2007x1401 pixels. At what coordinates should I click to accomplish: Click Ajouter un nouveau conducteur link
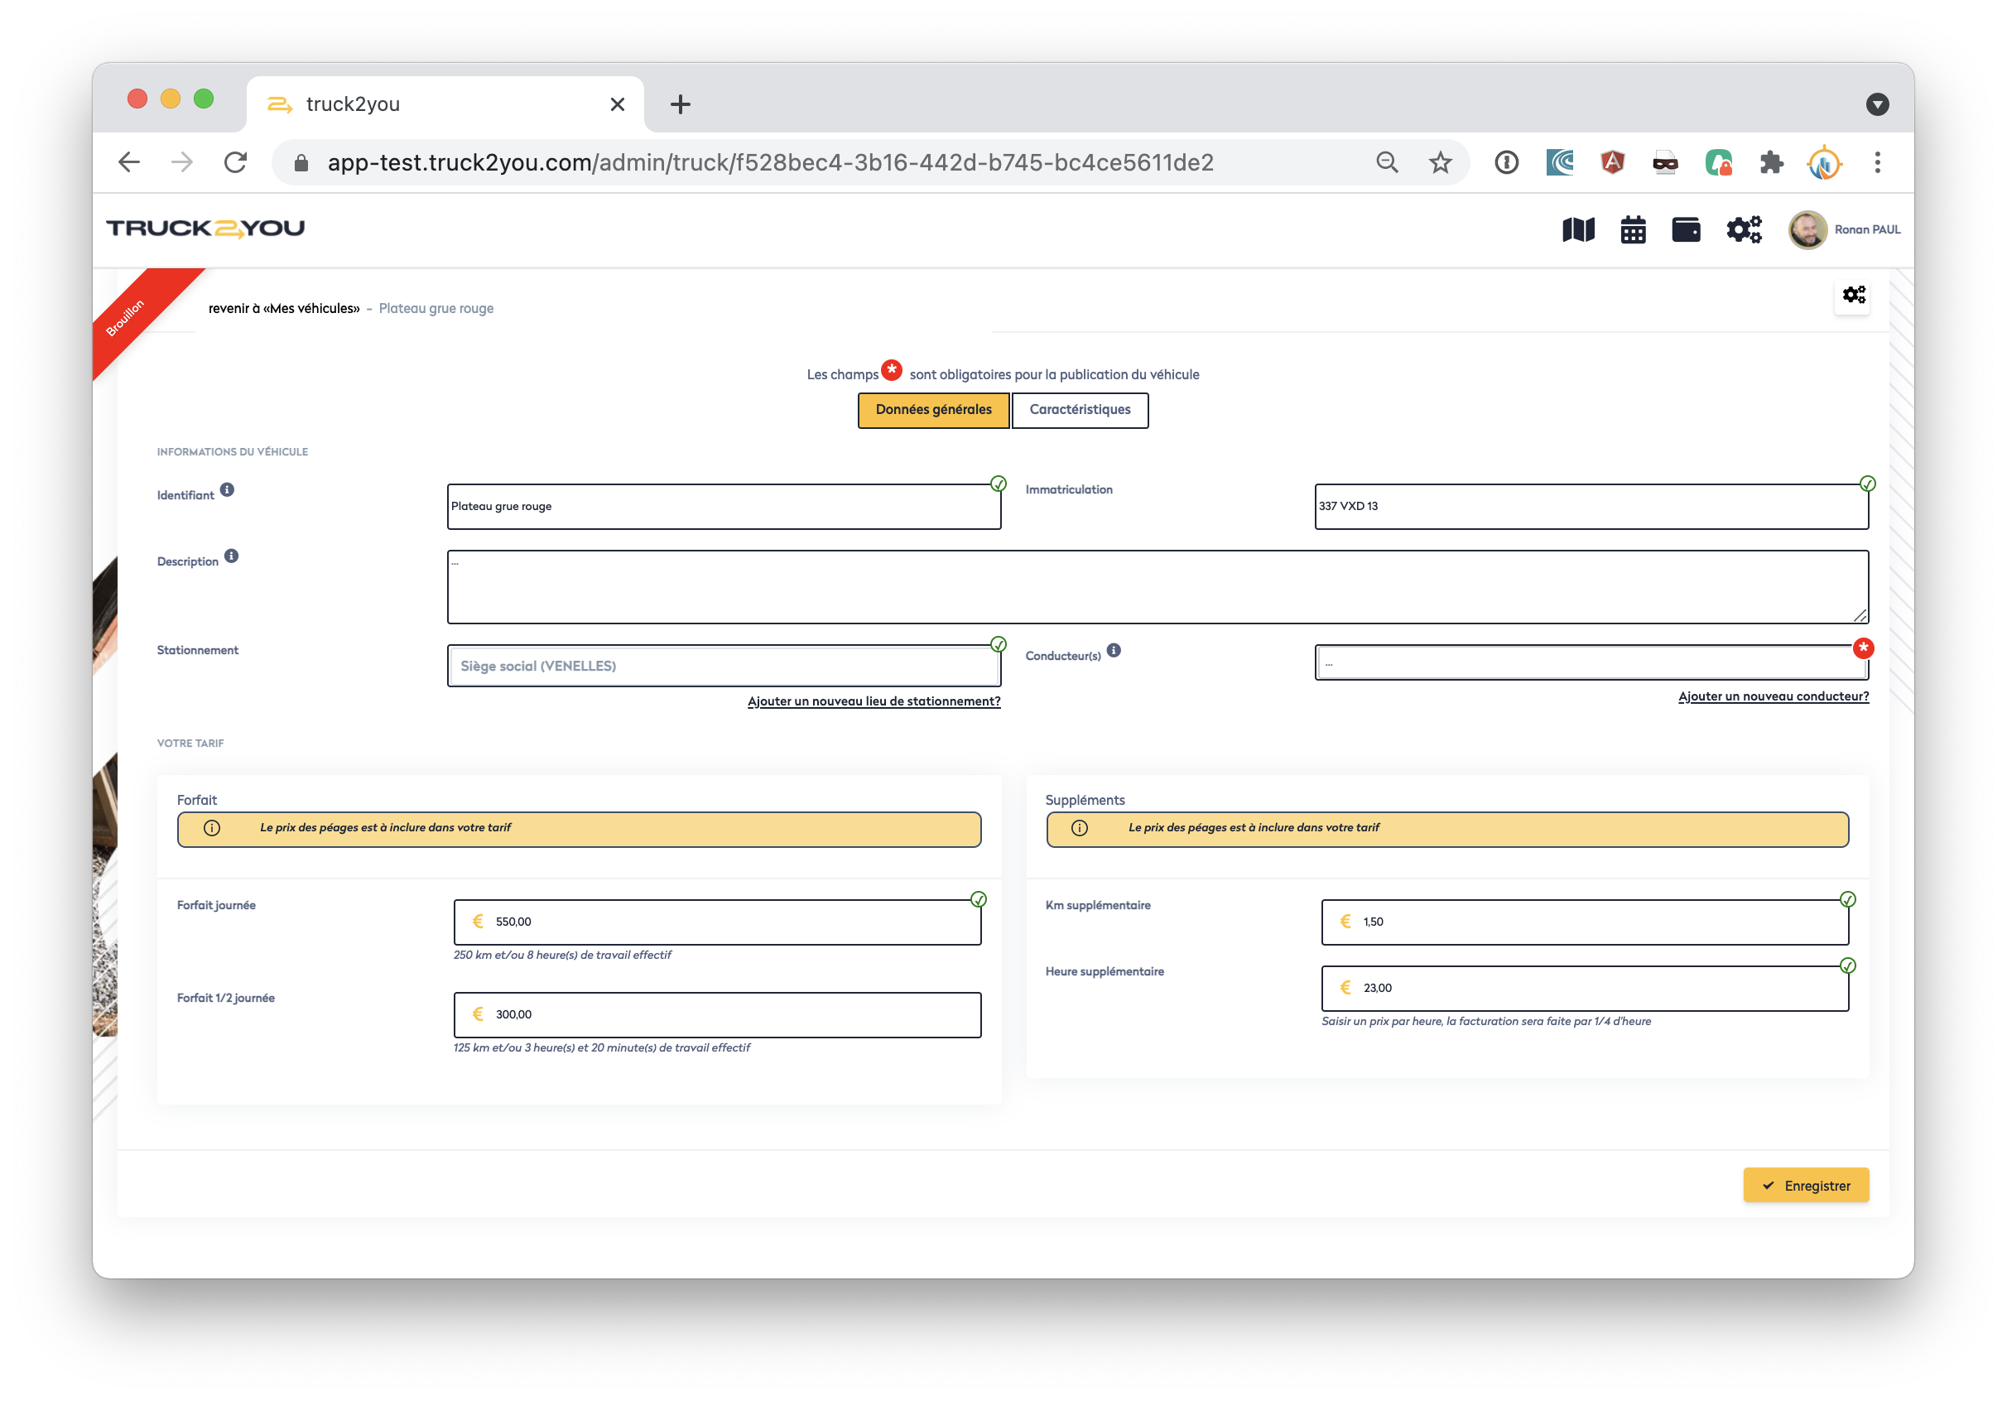tap(1773, 696)
